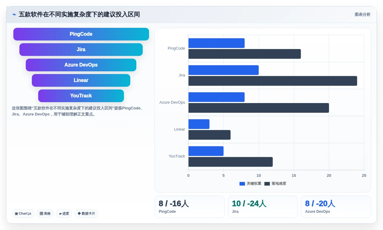Select the YouTrack funnel bar
The height and width of the screenshot is (230, 383).
[x=81, y=96]
